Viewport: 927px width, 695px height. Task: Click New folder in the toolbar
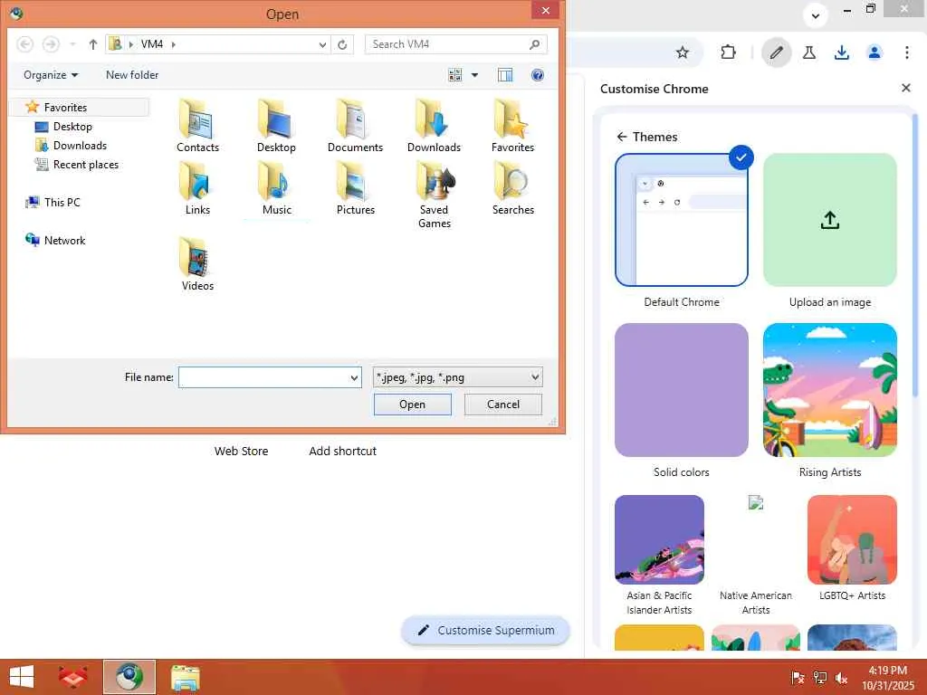pos(132,75)
